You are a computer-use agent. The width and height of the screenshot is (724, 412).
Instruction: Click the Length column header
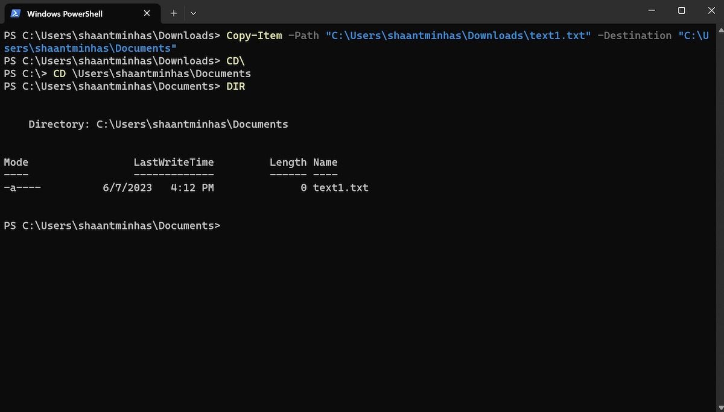[x=288, y=161]
